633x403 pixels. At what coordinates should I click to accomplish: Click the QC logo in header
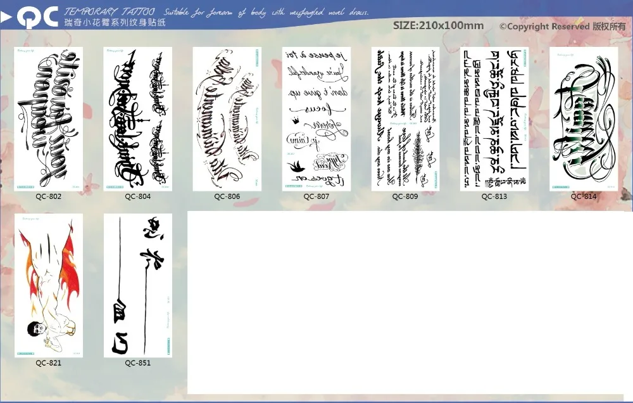point(37,17)
